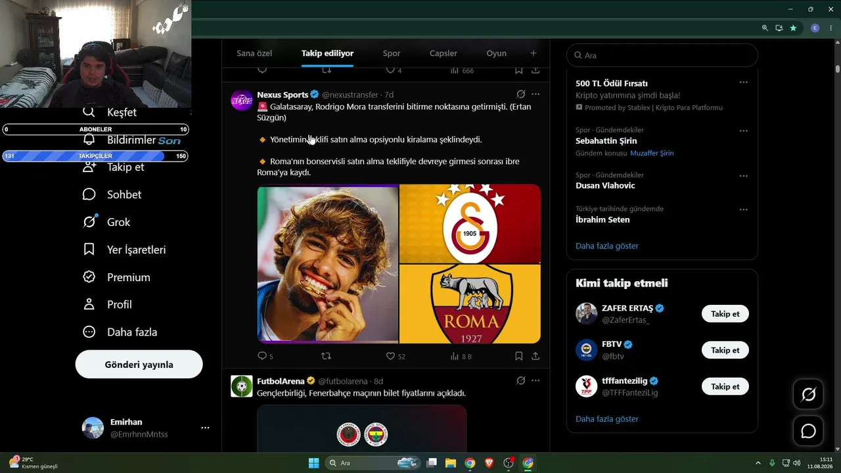Open the Keşfet explore page

pos(109,112)
